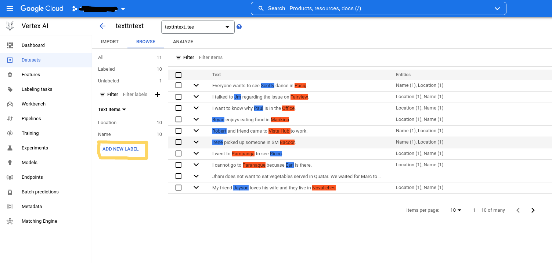The image size is (552, 263).
Task: Click ADD NEW LABEL
Action: (120, 149)
